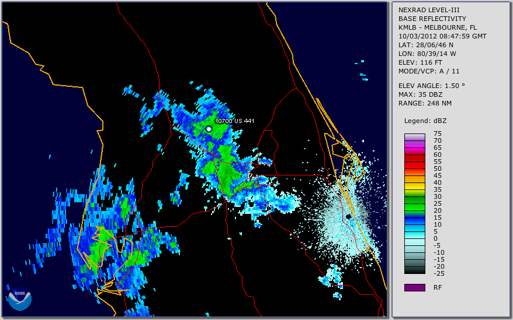Click the 75 legend value
The width and height of the screenshot is (513, 320).
(x=438, y=133)
